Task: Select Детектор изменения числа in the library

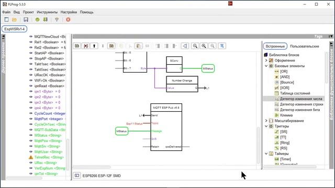Action: pyautogui.click(x=301, y=99)
